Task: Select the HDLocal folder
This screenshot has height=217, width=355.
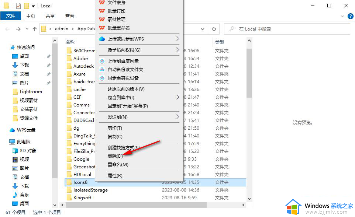Action: pyautogui.click(x=82, y=175)
